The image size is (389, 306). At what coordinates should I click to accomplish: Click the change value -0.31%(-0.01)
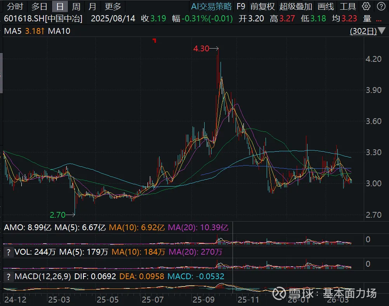207,19
